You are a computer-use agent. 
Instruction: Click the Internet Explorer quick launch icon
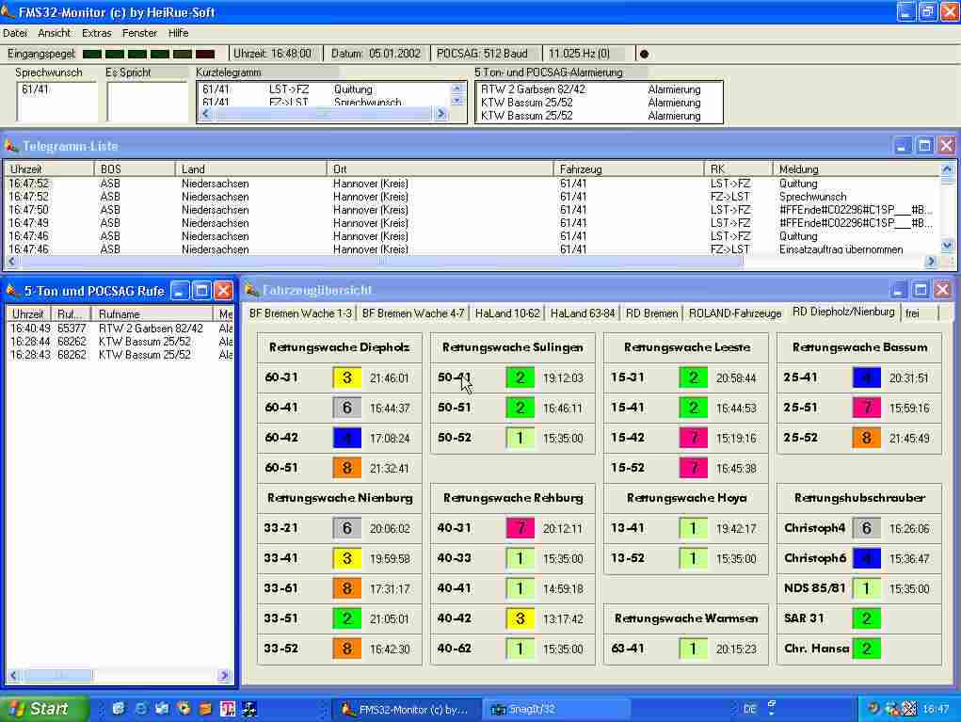[x=140, y=709]
